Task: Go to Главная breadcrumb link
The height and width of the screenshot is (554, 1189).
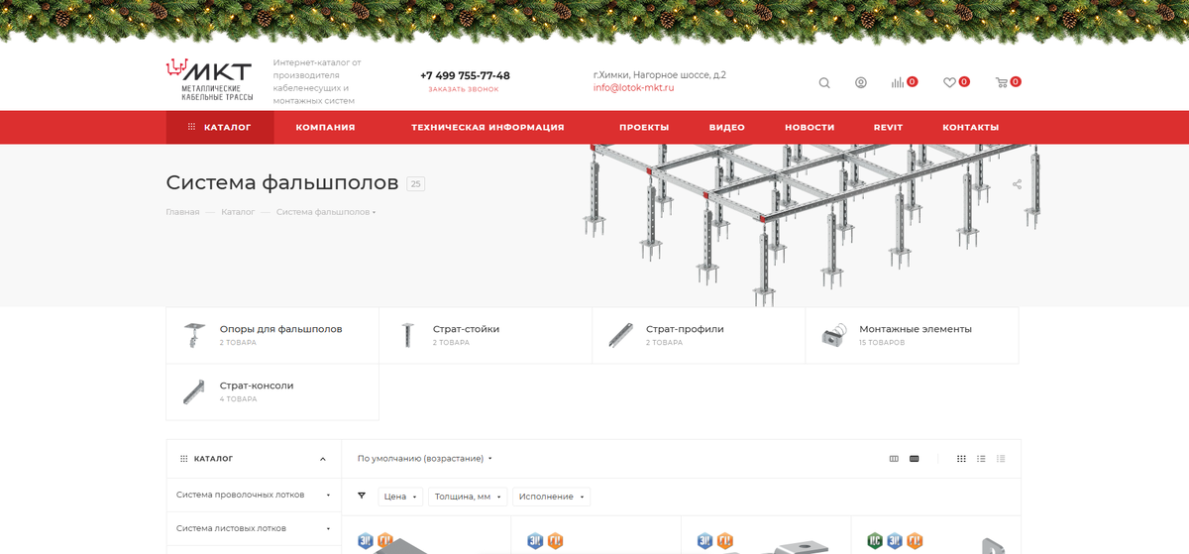Action: (x=182, y=212)
